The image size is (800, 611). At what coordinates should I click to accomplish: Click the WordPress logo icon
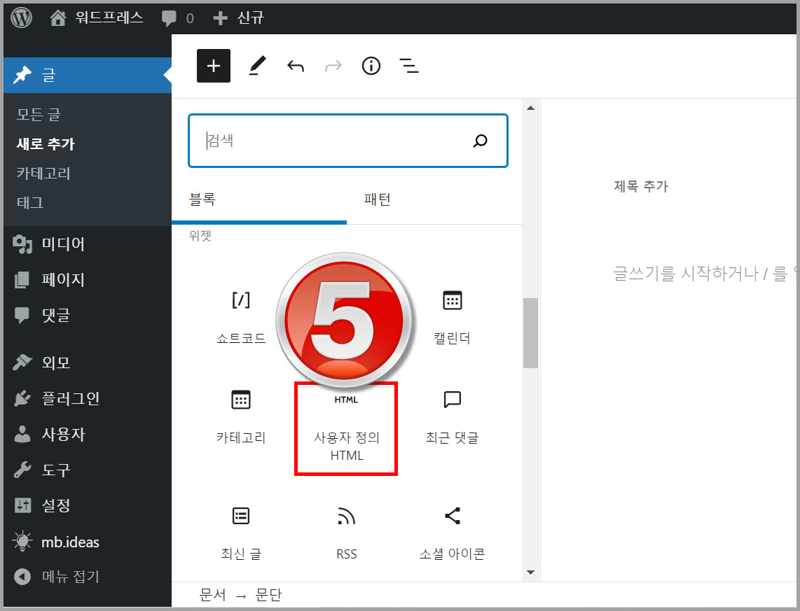click(x=22, y=17)
